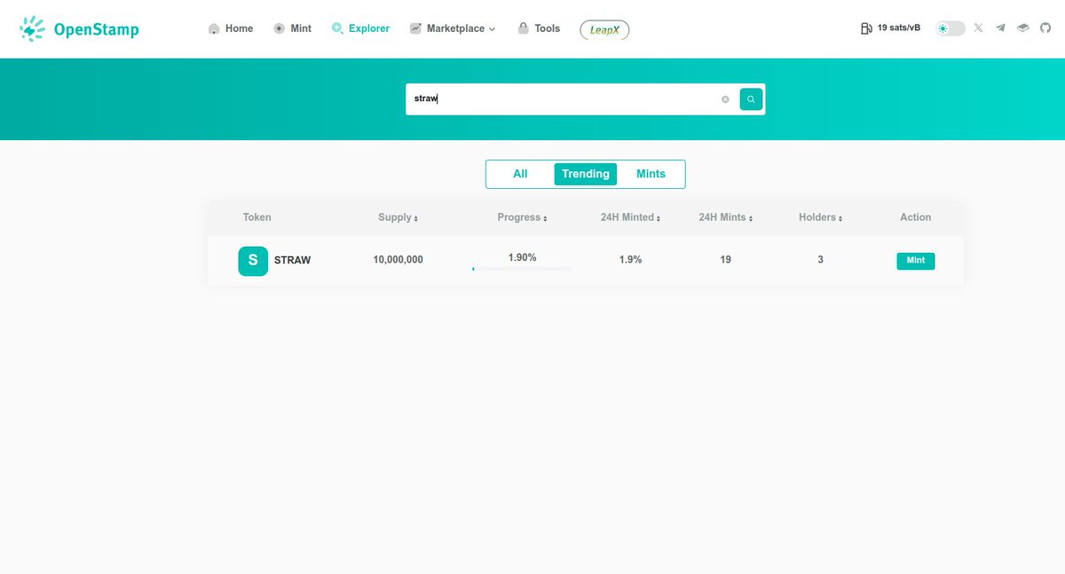Open the Tools nav item
Screen dimensions: 1065x574
coord(539,28)
